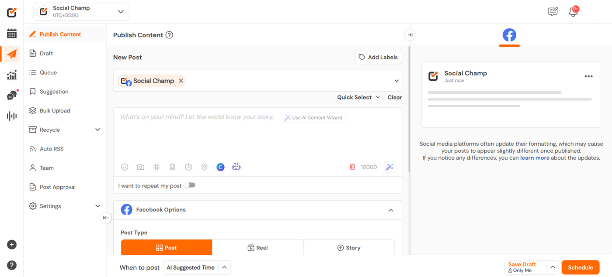This screenshot has width=612, height=277.
Task: Open the AI Suggested Time dropdown
Action: (197, 267)
